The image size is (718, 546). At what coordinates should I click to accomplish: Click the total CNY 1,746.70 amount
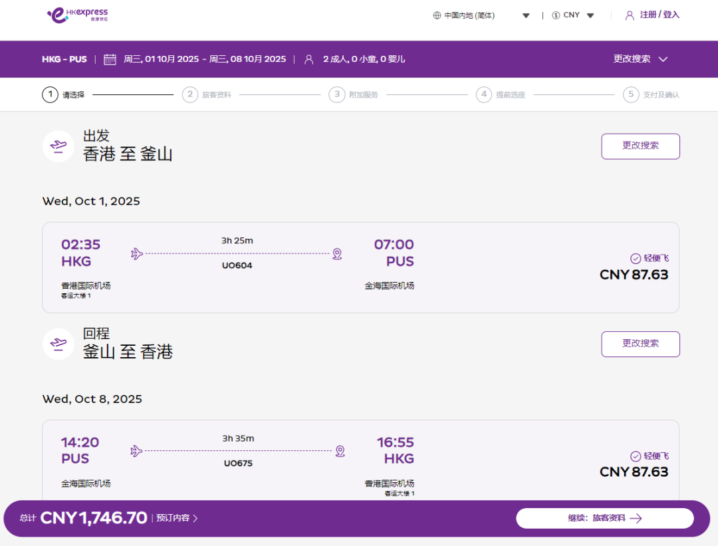[x=94, y=518]
